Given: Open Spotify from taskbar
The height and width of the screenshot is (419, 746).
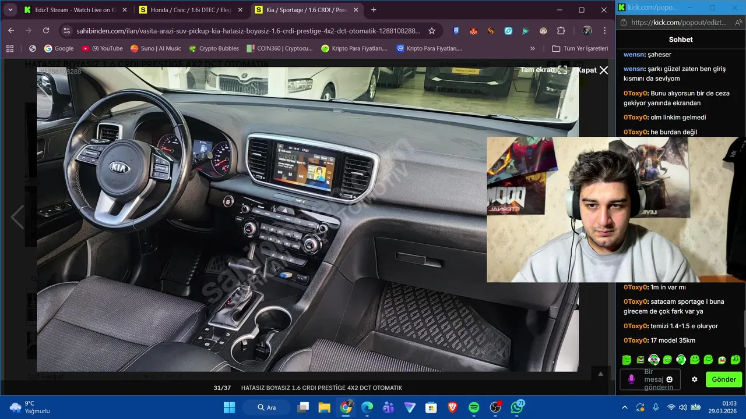Looking at the screenshot, I should point(474,407).
